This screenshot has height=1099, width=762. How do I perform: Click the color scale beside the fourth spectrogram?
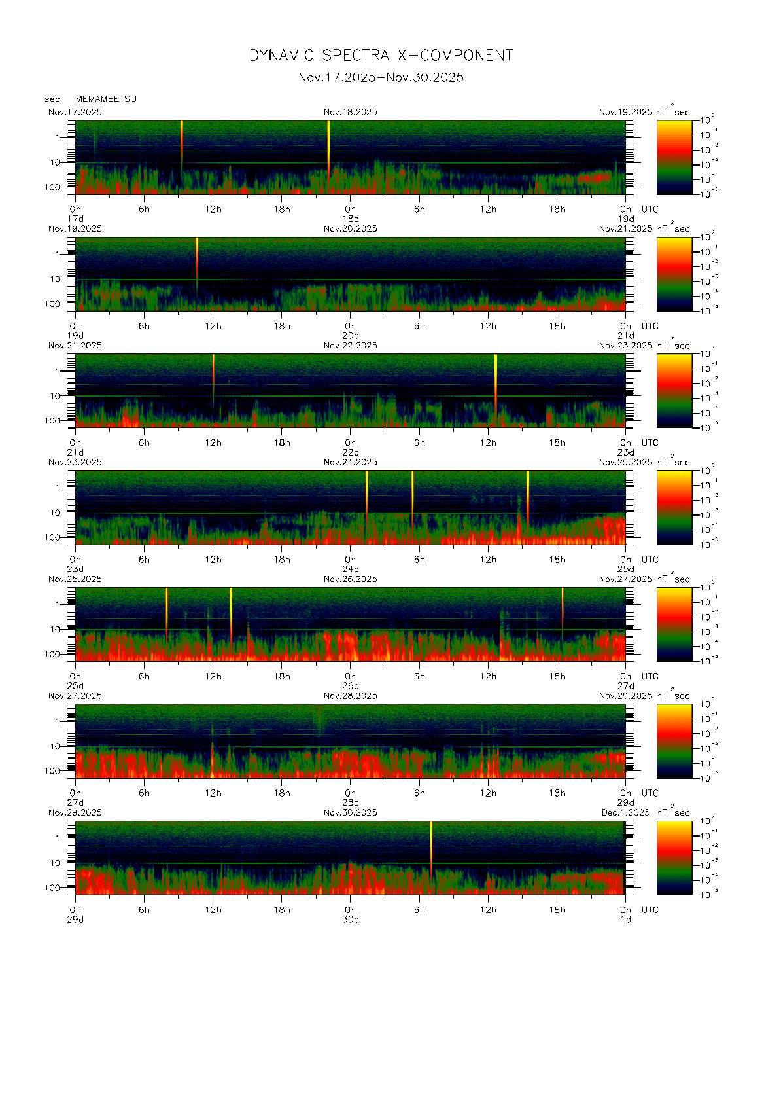(674, 507)
